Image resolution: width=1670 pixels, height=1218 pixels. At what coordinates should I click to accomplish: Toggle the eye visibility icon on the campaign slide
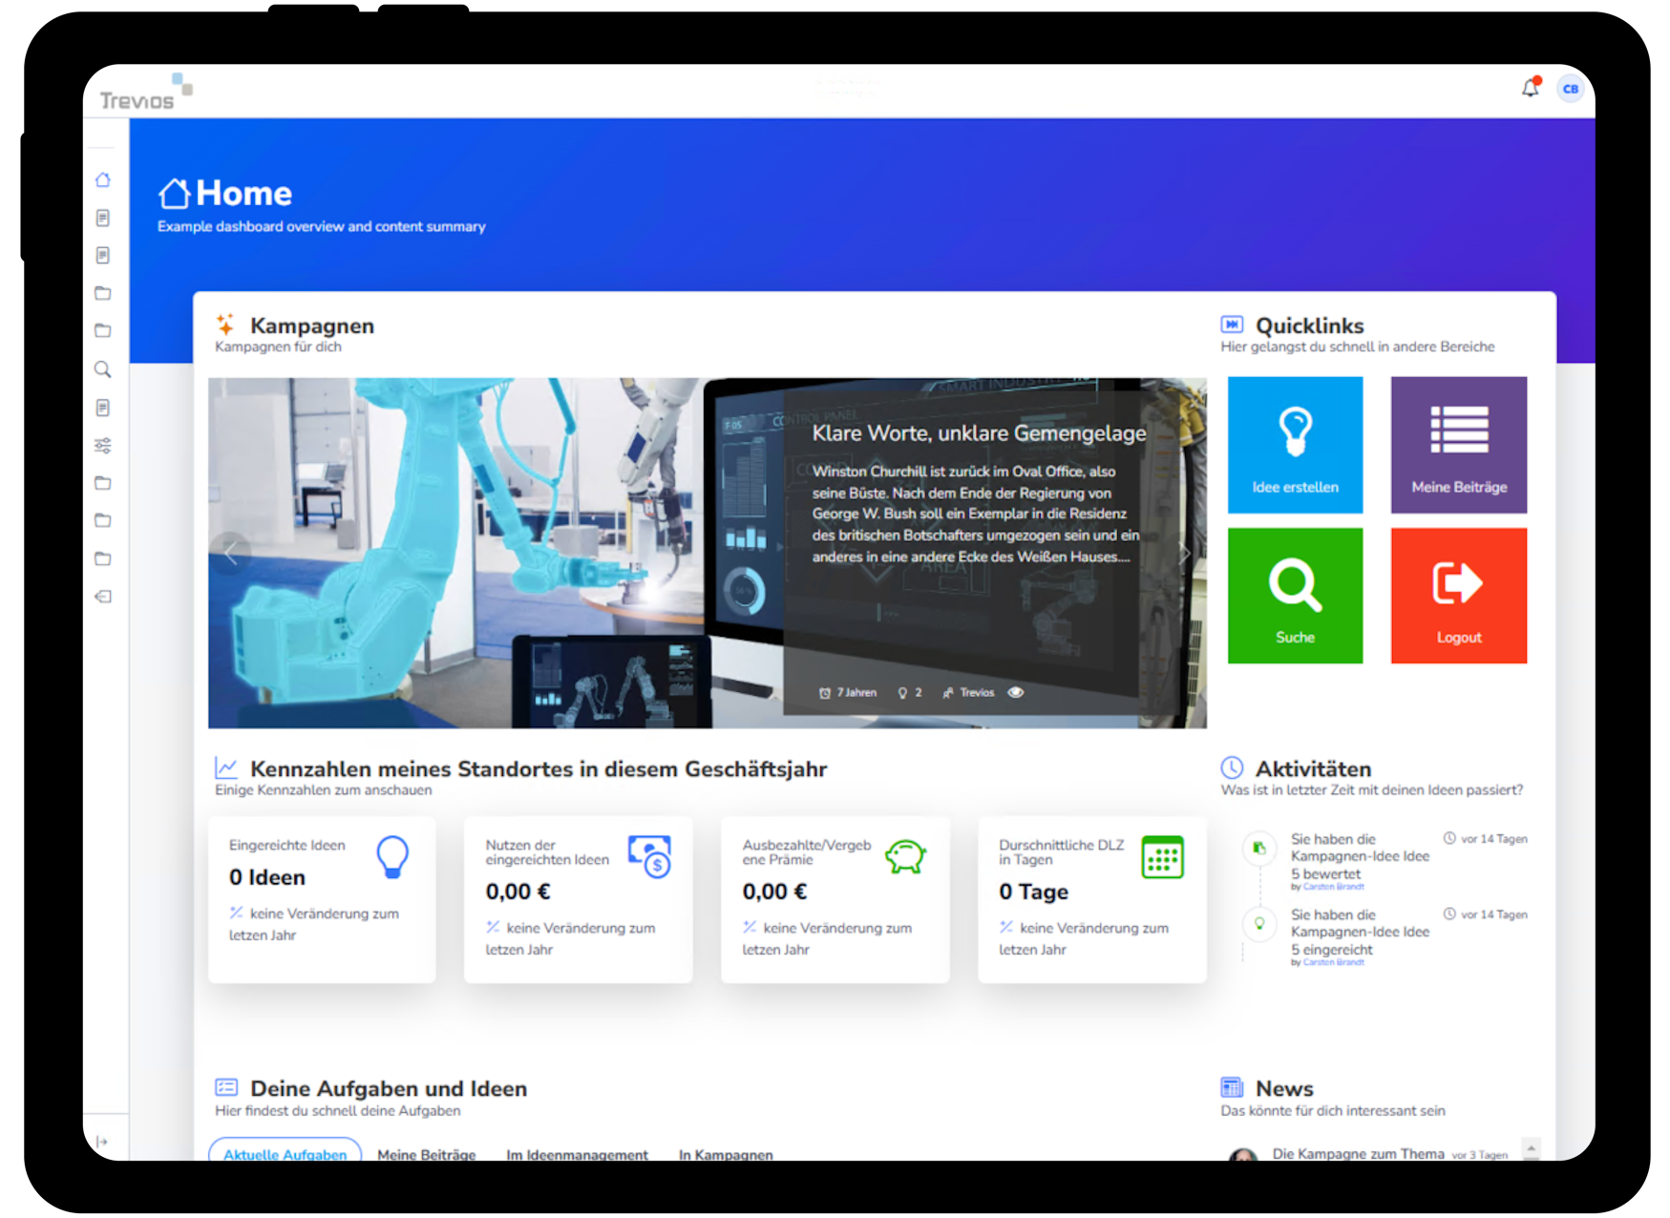coord(1015,692)
